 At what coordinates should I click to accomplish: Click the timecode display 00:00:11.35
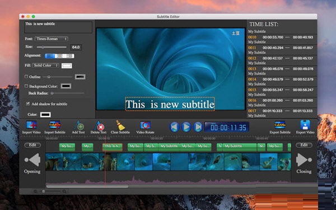point(227,127)
